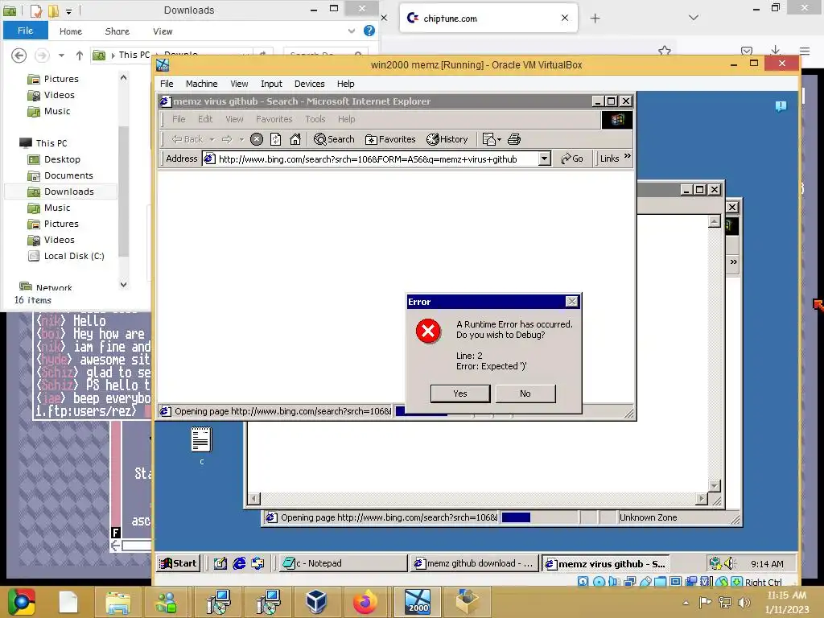The height and width of the screenshot is (618, 824).
Task: Open the Search pane in Internet Explorer
Action: (x=334, y=139)
